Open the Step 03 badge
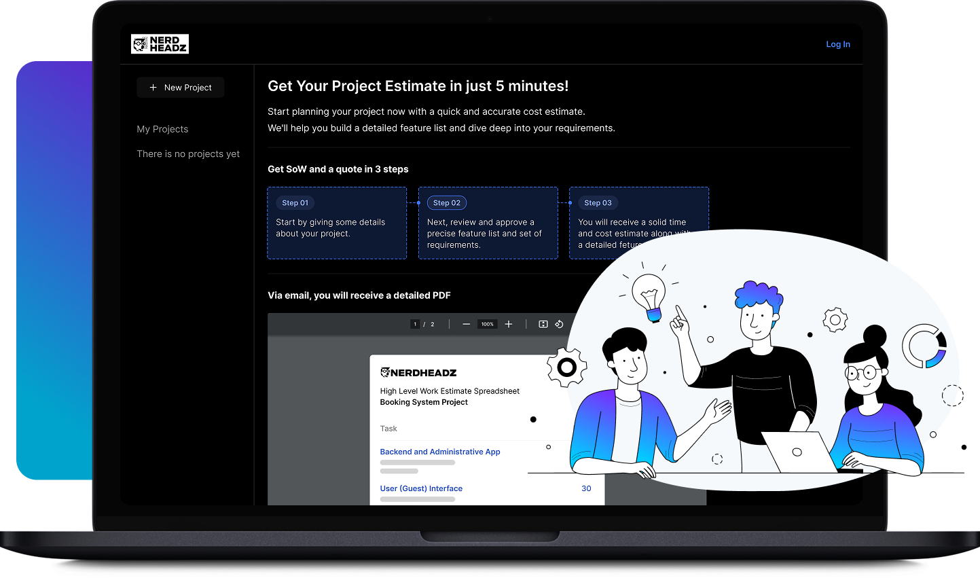 tap(598, 203)
